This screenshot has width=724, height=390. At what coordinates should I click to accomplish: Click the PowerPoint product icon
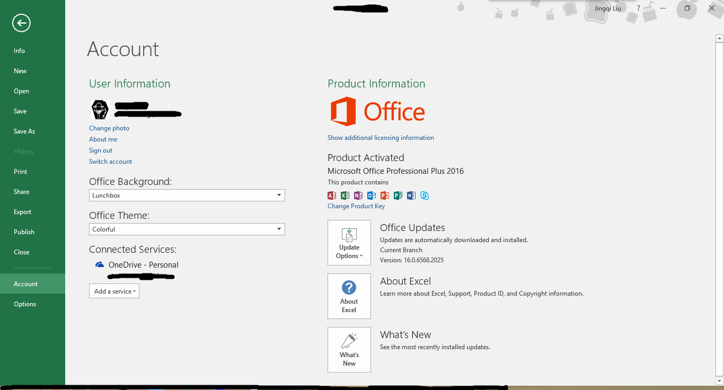tap(385, 196)
